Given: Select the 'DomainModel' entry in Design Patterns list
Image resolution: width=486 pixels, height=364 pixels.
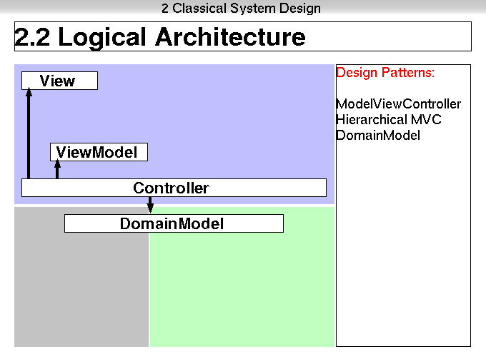Looking at the screenshot, I should (378, 136).
